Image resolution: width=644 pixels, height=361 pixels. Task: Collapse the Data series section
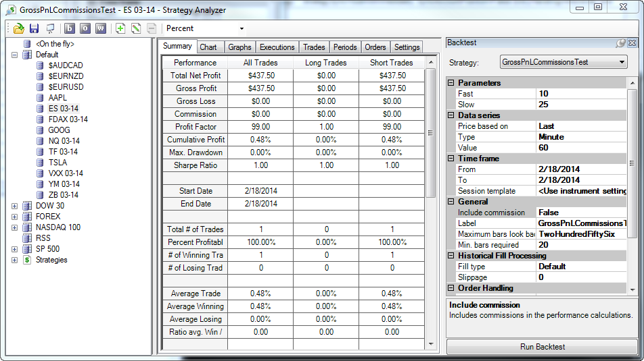coord(451,115)
